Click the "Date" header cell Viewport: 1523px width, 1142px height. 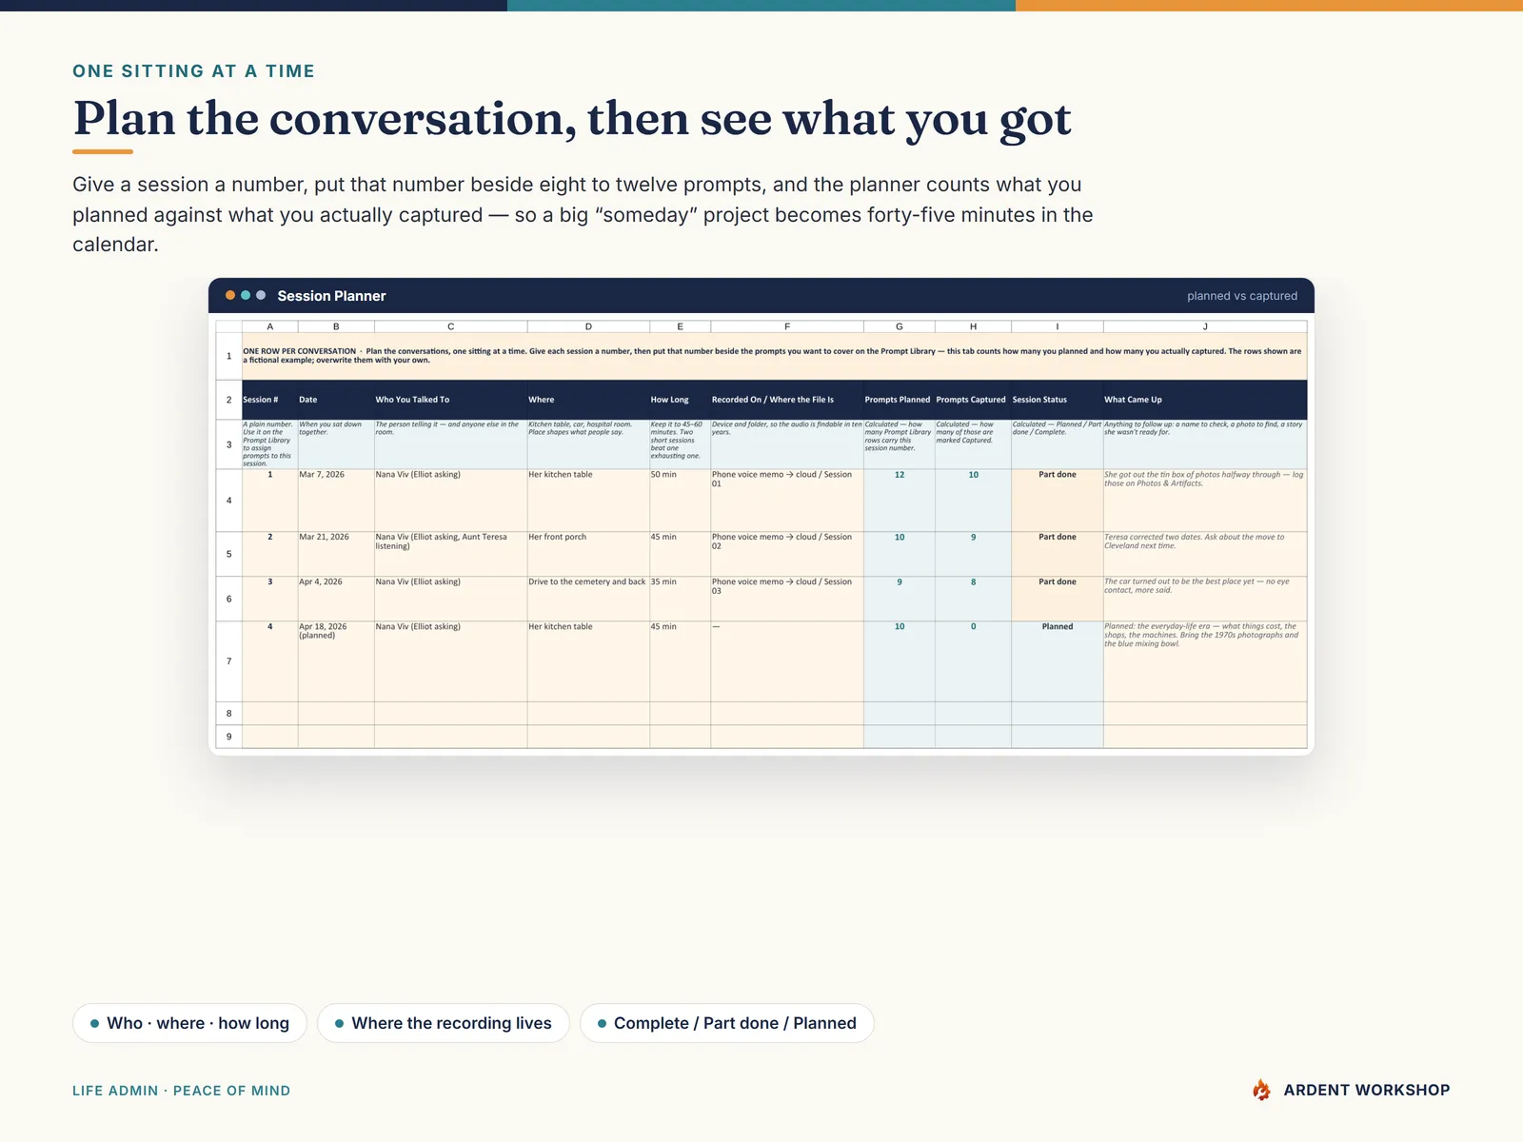[x=336, y=400]
